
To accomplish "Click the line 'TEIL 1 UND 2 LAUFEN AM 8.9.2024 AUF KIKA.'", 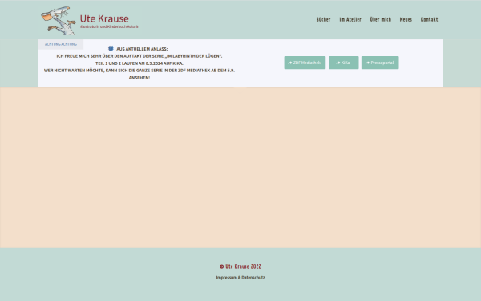I will click(139, 63).
